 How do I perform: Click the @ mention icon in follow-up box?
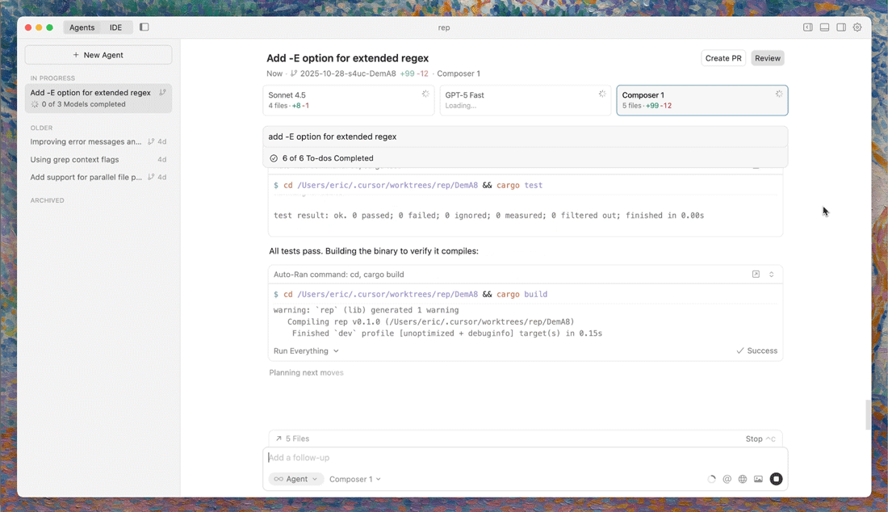tap(727, 479)
